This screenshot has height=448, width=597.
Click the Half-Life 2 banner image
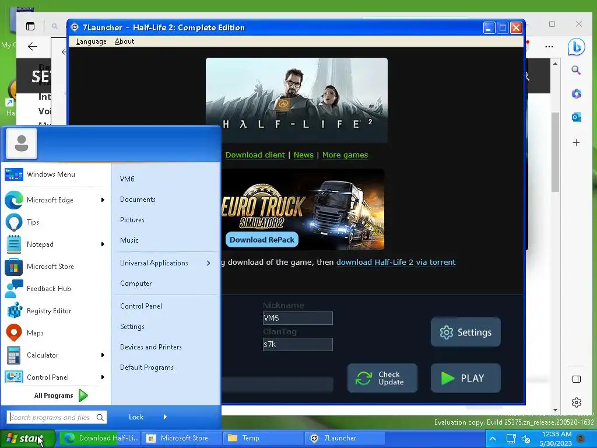point(297,100)
